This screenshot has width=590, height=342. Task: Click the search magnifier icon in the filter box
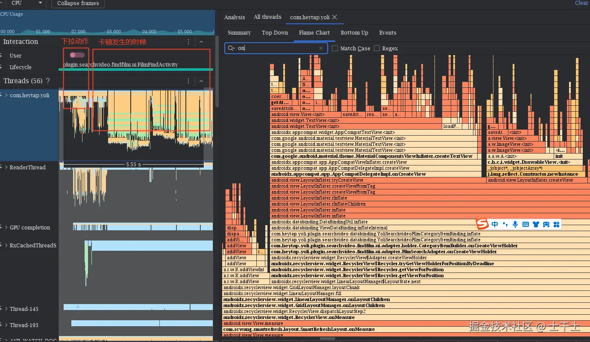point(231,48)
